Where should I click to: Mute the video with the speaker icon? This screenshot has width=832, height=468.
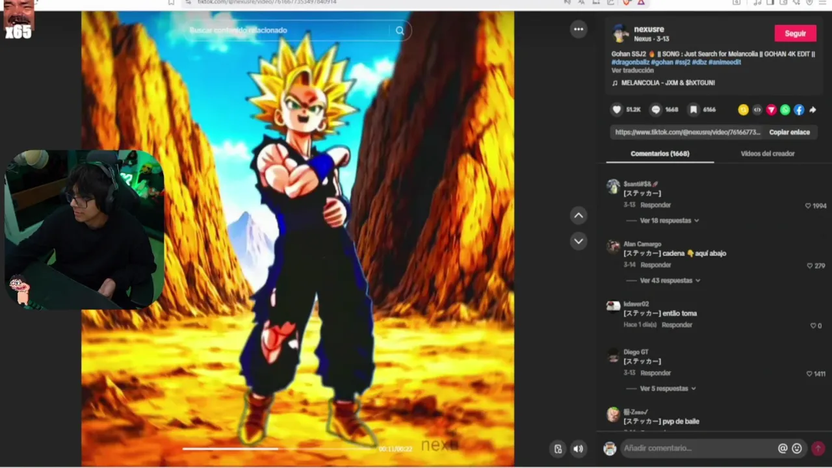[578, 448]
